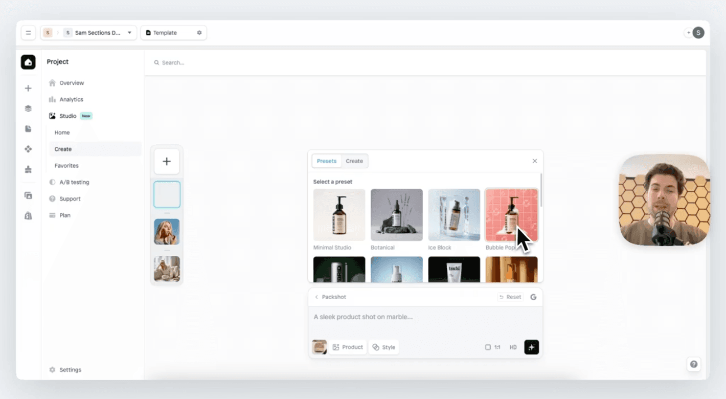Open the Template settings gear icon
This screenshot has width=726, height=399.
[199, 33]
